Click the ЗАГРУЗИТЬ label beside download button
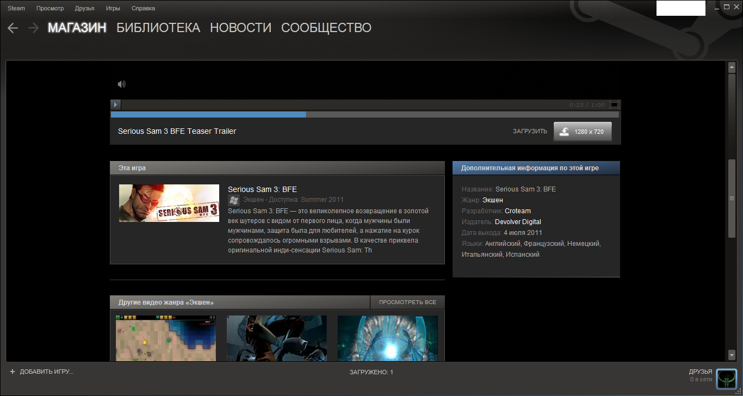The width and height of the screenshot is (743, 396). click(530, 132)
